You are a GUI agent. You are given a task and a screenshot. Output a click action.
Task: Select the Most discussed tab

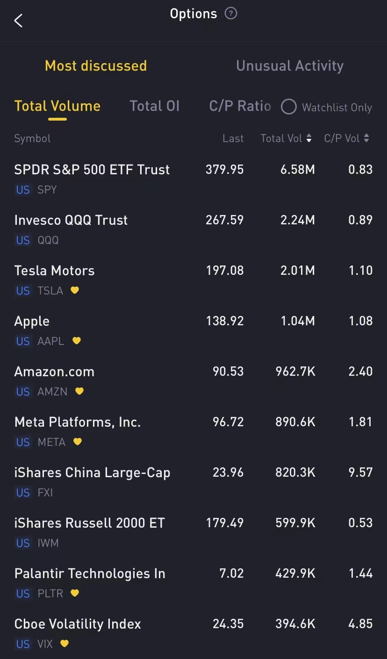96,66
